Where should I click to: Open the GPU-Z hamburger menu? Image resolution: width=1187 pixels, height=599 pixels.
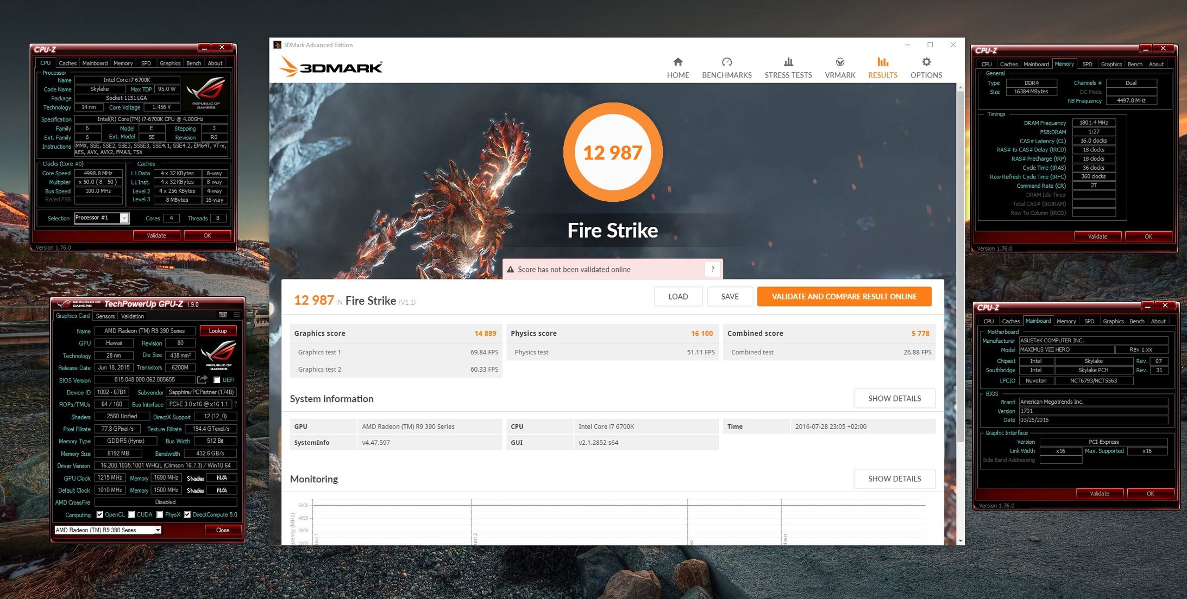[x=236, y=315]
